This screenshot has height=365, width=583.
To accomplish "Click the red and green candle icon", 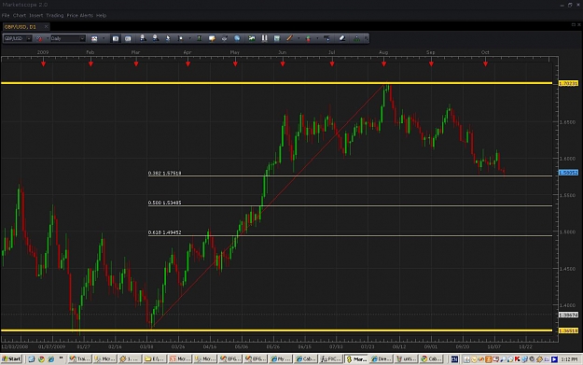I will (308, 38).
